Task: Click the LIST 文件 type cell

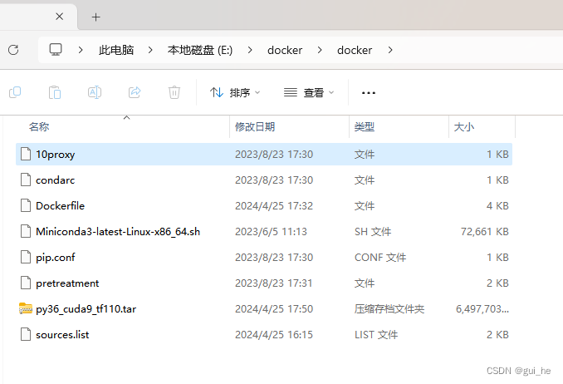Action: 376,335
